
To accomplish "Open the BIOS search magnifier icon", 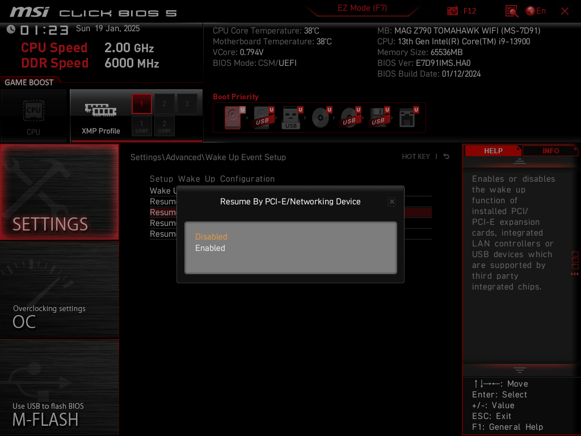I will 512,11.
